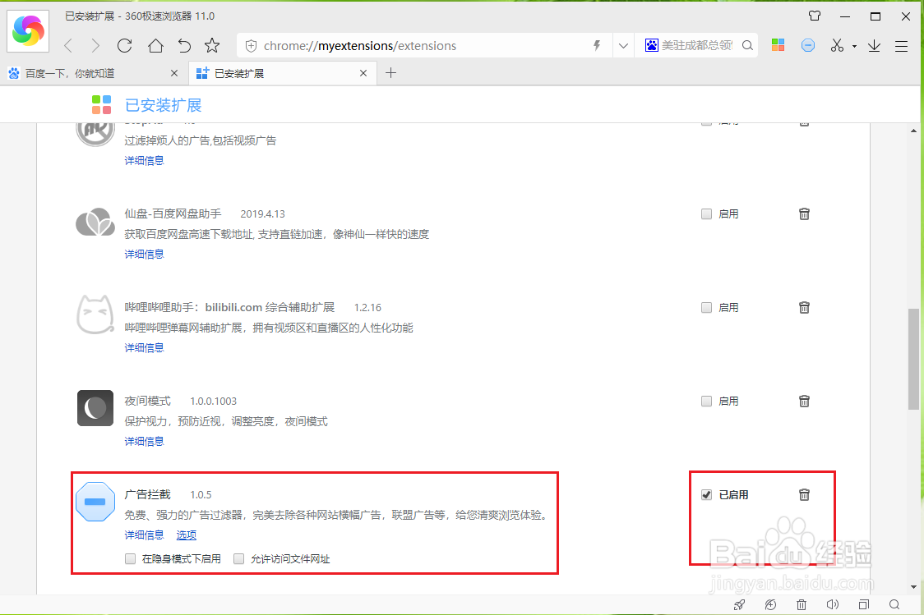This screenshot has width=924, height=615.
Task: Enable the 仙盘-百度网盘助手 extension
Action: (x=706, y=213)
